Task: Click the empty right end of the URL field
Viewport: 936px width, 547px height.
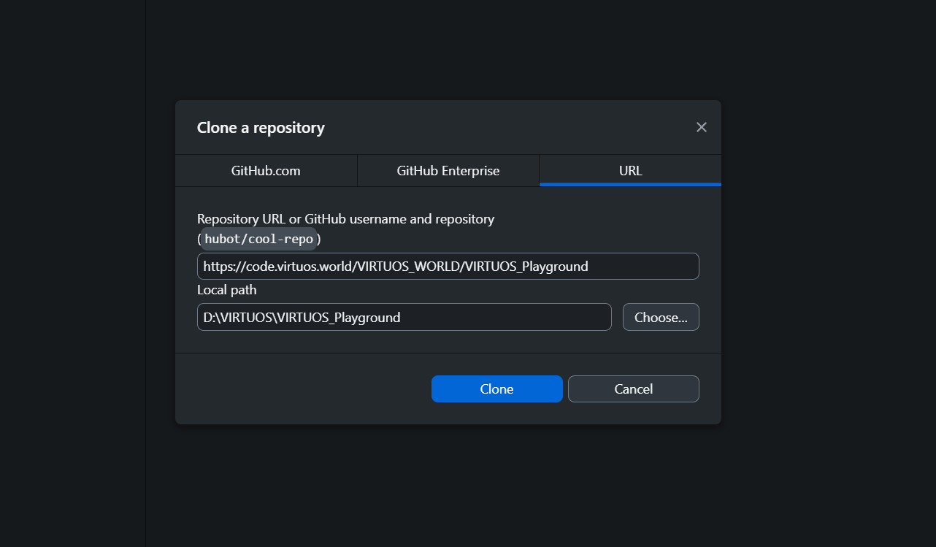Action: (657, 267)
